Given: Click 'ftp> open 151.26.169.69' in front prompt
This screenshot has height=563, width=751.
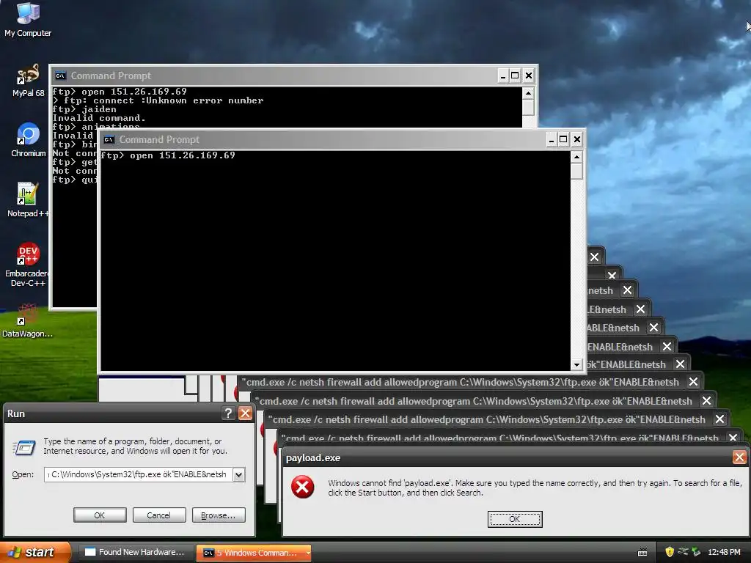Looking at the screenshot, I should click(168, 155).
